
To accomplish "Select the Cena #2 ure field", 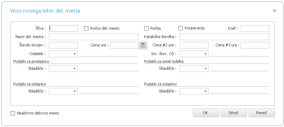I will click(194, 45).
